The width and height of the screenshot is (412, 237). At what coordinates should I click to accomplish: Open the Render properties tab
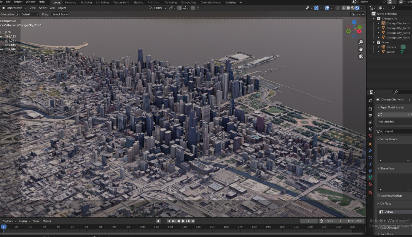[x=370, y=109]
